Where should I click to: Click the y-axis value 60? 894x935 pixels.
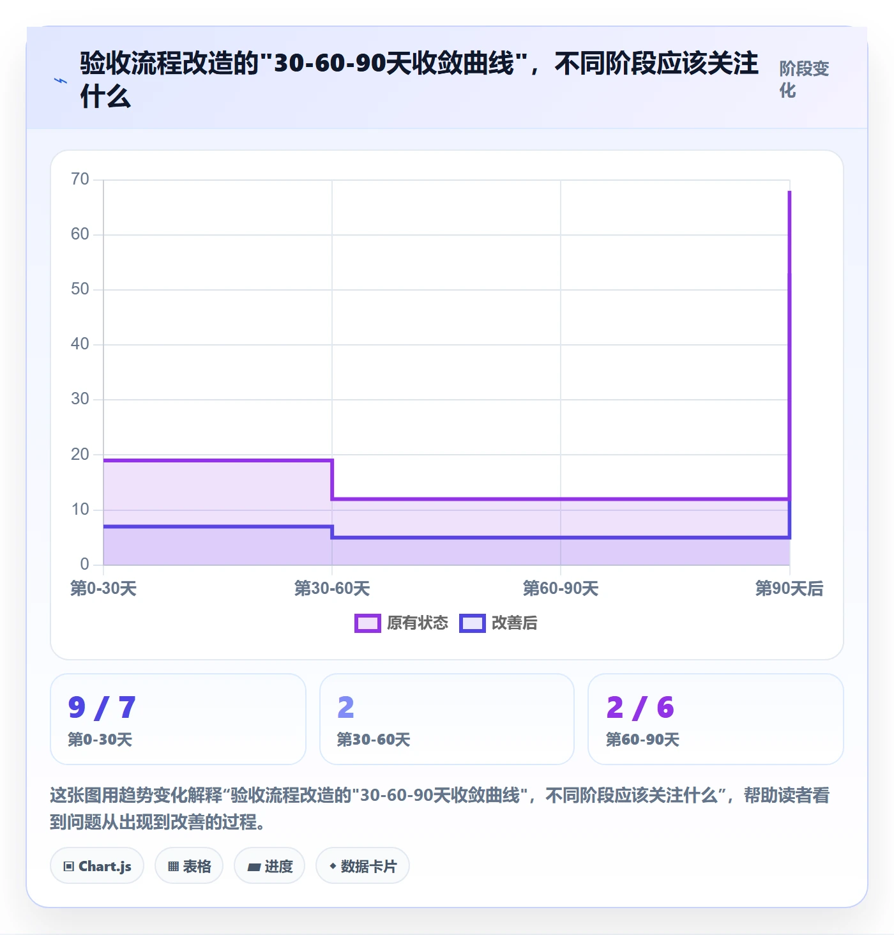coord(80,234)
